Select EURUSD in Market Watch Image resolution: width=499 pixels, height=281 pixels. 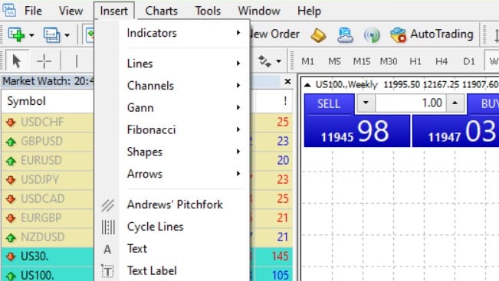click(x=41, y=160)
